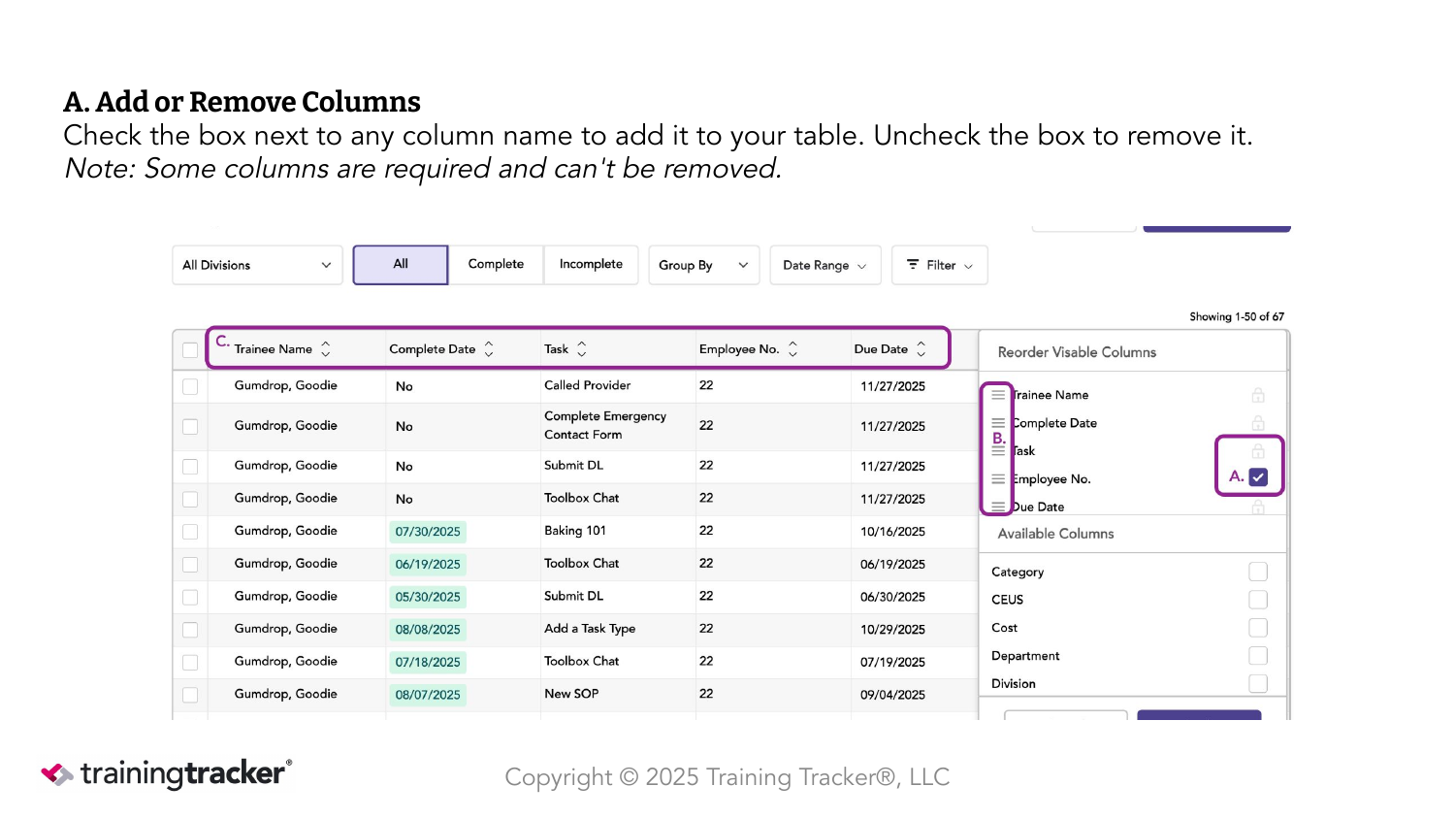The height and width of the screenshot is (819, 1455).
Task: Click the Trainee Name column header
Action: point(274,349)
